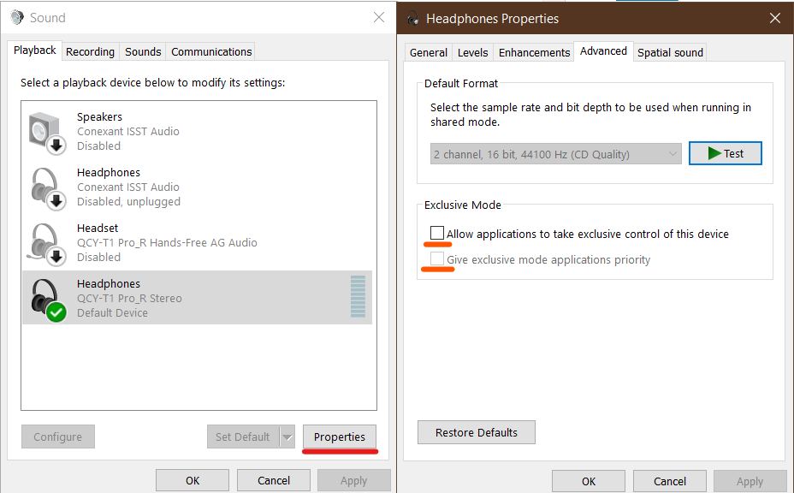
Task: Click the Test sound button
Action: 725,154
